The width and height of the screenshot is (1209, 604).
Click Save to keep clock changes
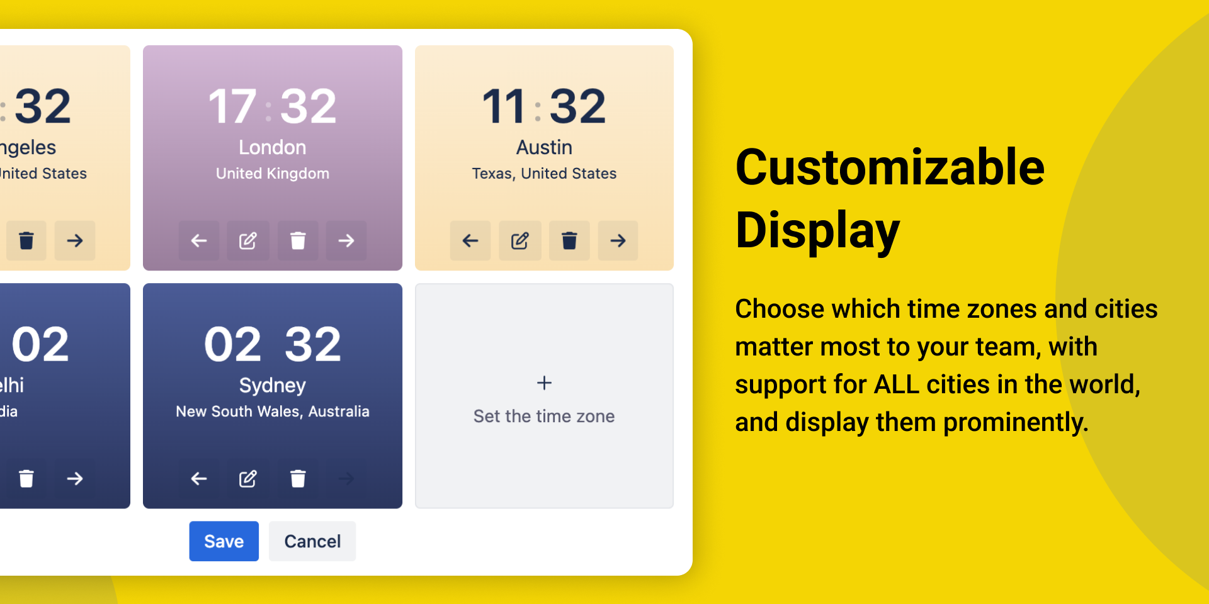[x=224, y=541]
